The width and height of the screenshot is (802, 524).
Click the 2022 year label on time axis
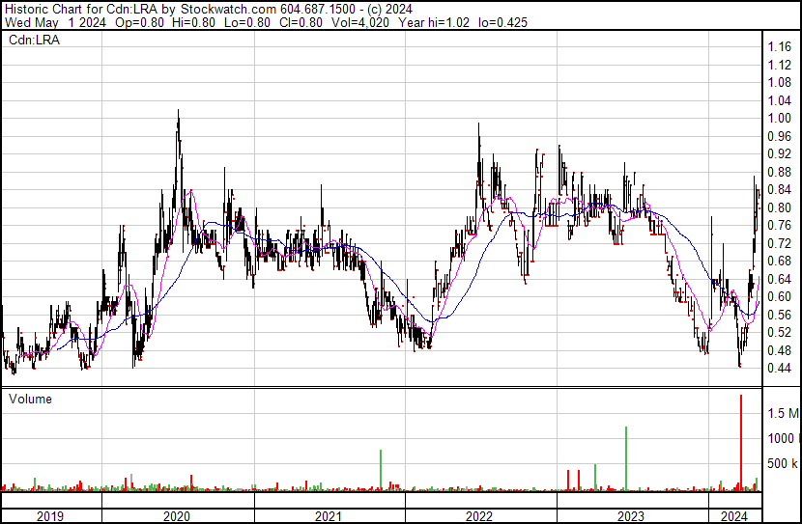(x=479, y=516)
